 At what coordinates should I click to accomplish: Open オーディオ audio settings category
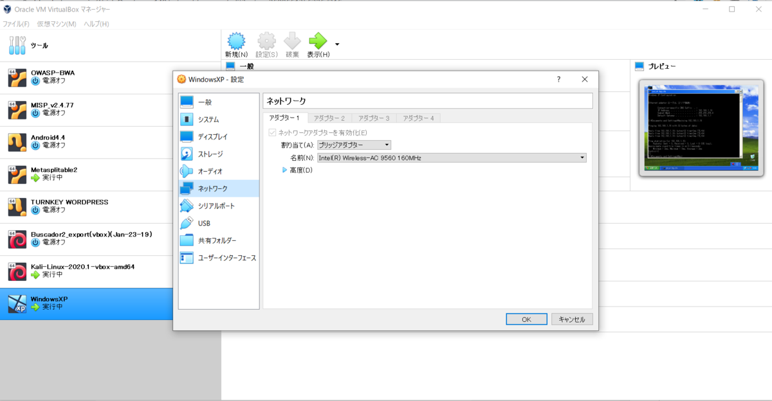point(219,172)
